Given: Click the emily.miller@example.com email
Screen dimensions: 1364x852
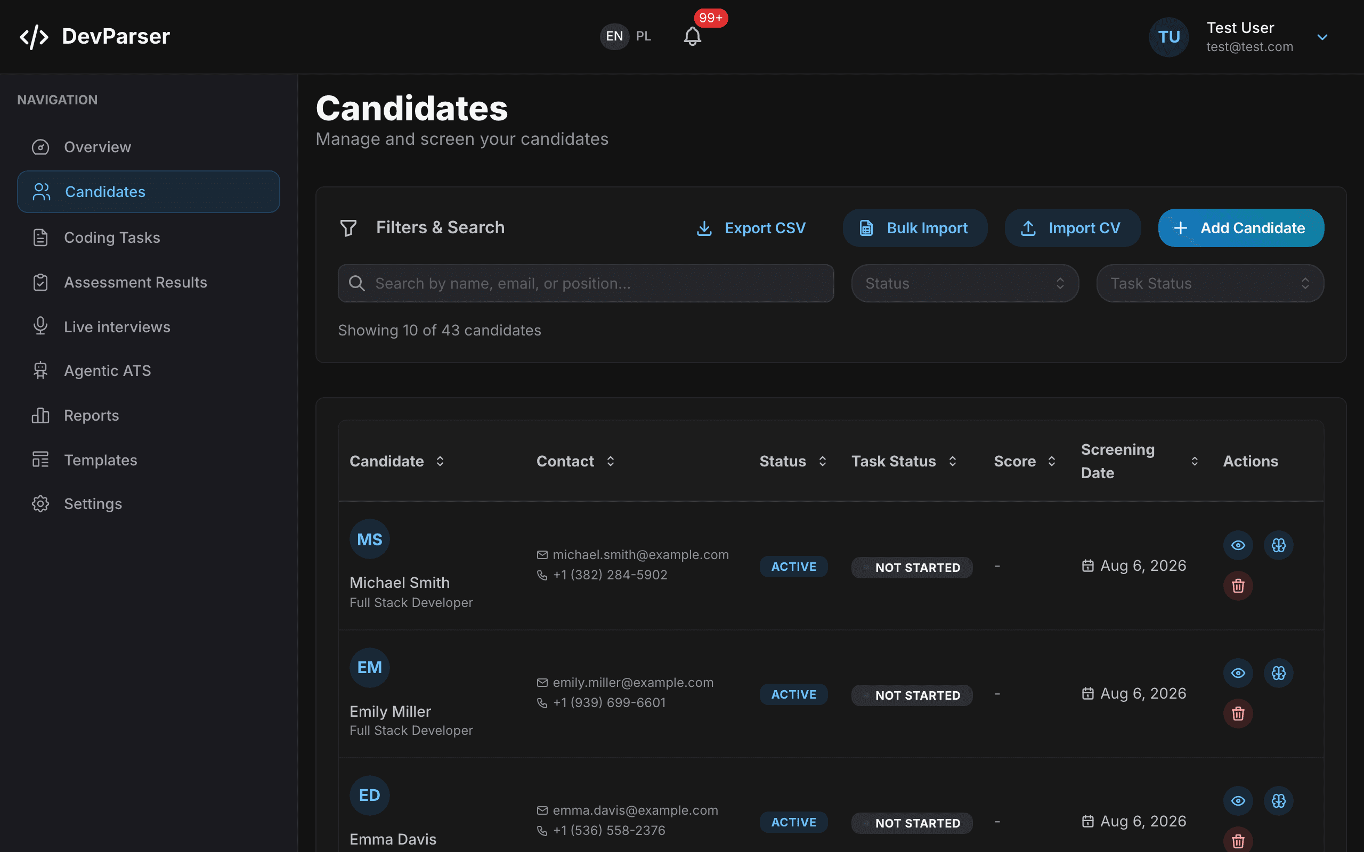Looking at the screenshot, I should click(x=633, y=682).
